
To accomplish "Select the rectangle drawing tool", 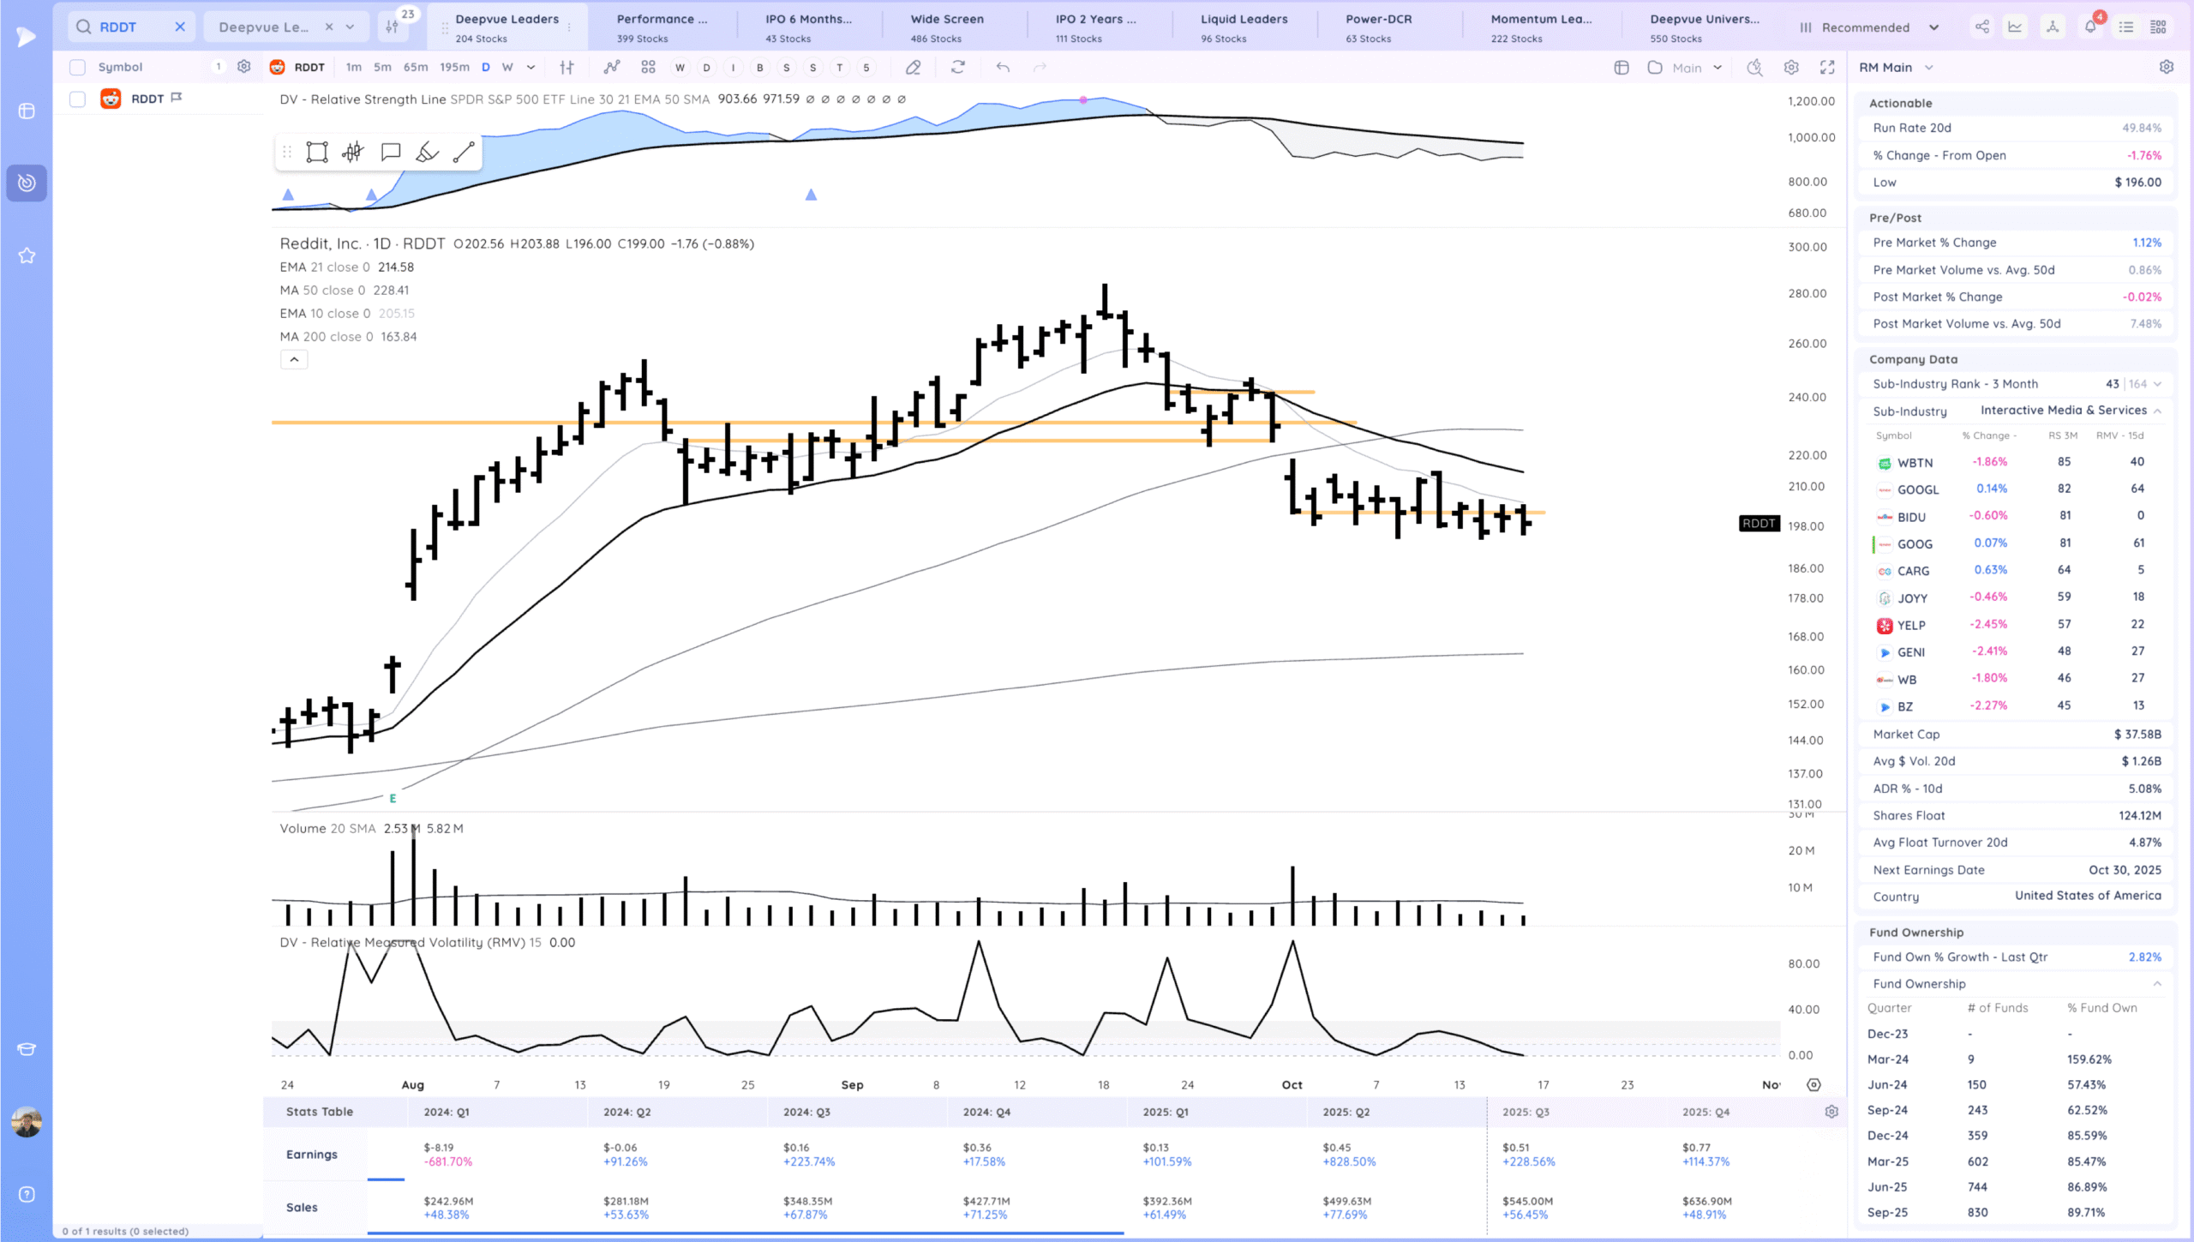I will 317,153.
